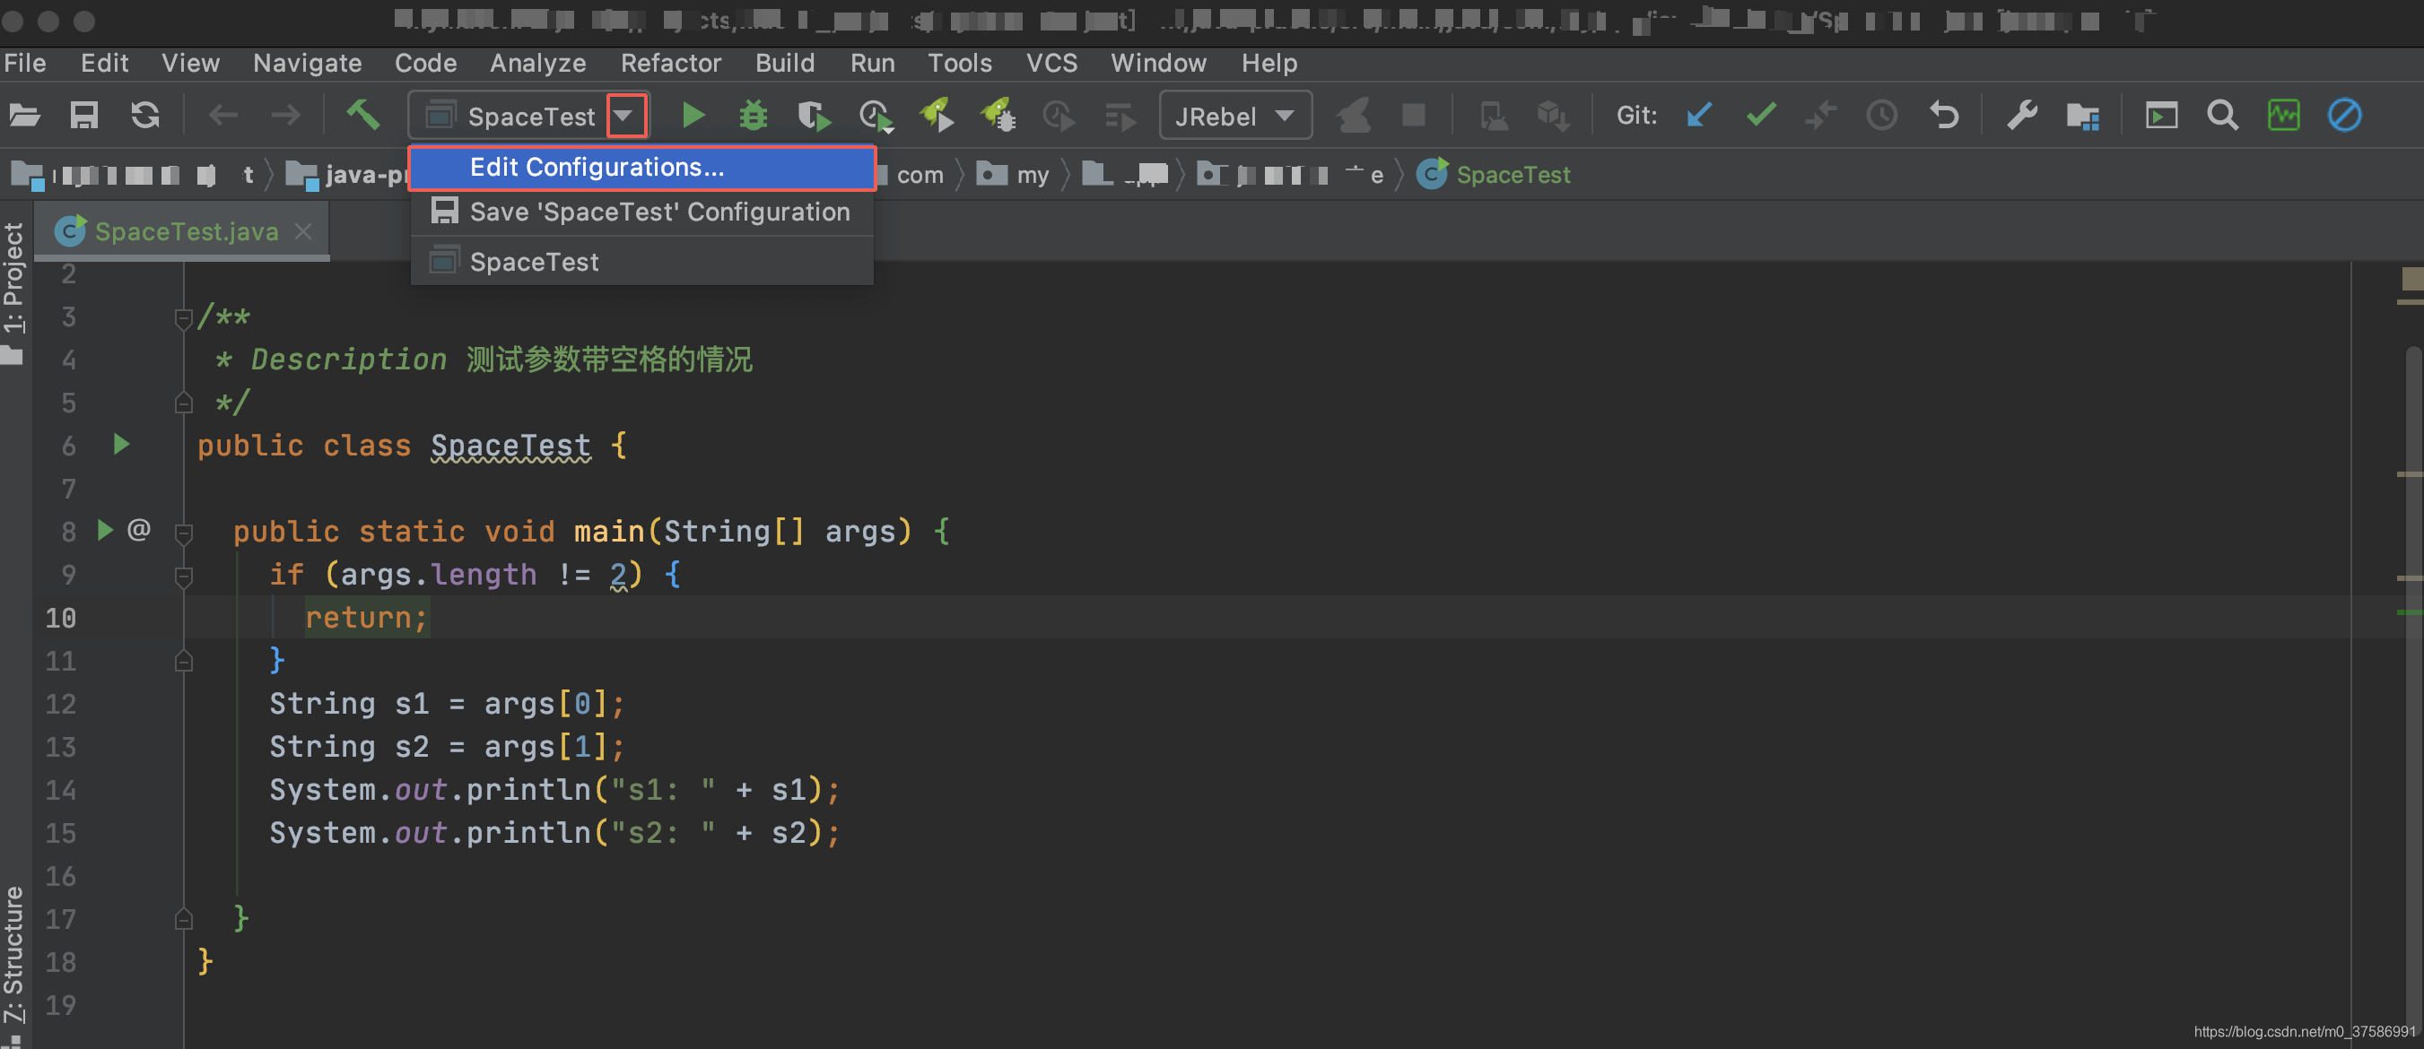
Task: Collapse the Javadoc comment fold arrow
Action: pos(185,317)
